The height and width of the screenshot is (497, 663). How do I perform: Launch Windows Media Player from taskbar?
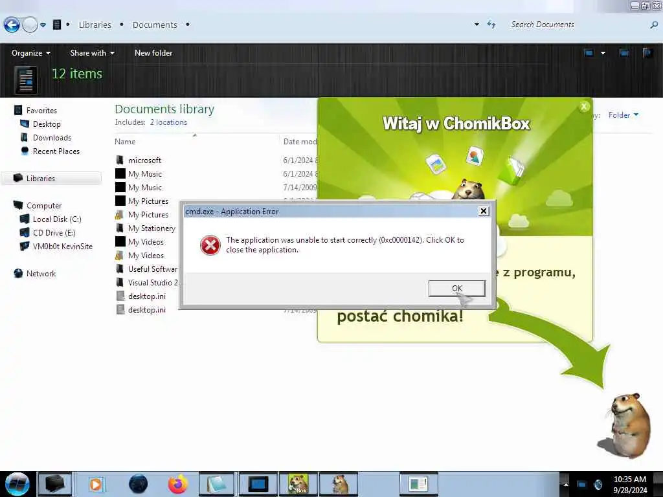pyautogui.click(x=96, y=484)
